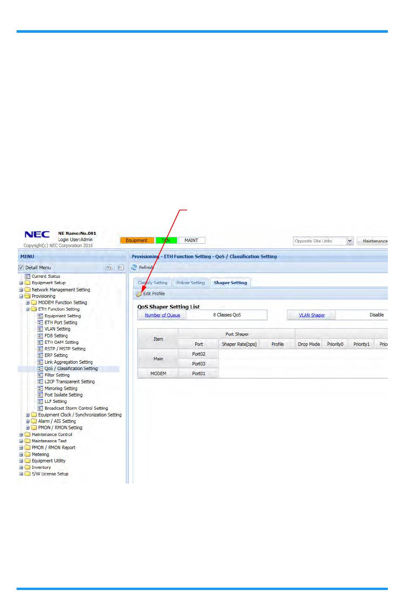Click the Mirroring Setting page icon
Viewport: 404px width, 604px height.
click(40, 388)
